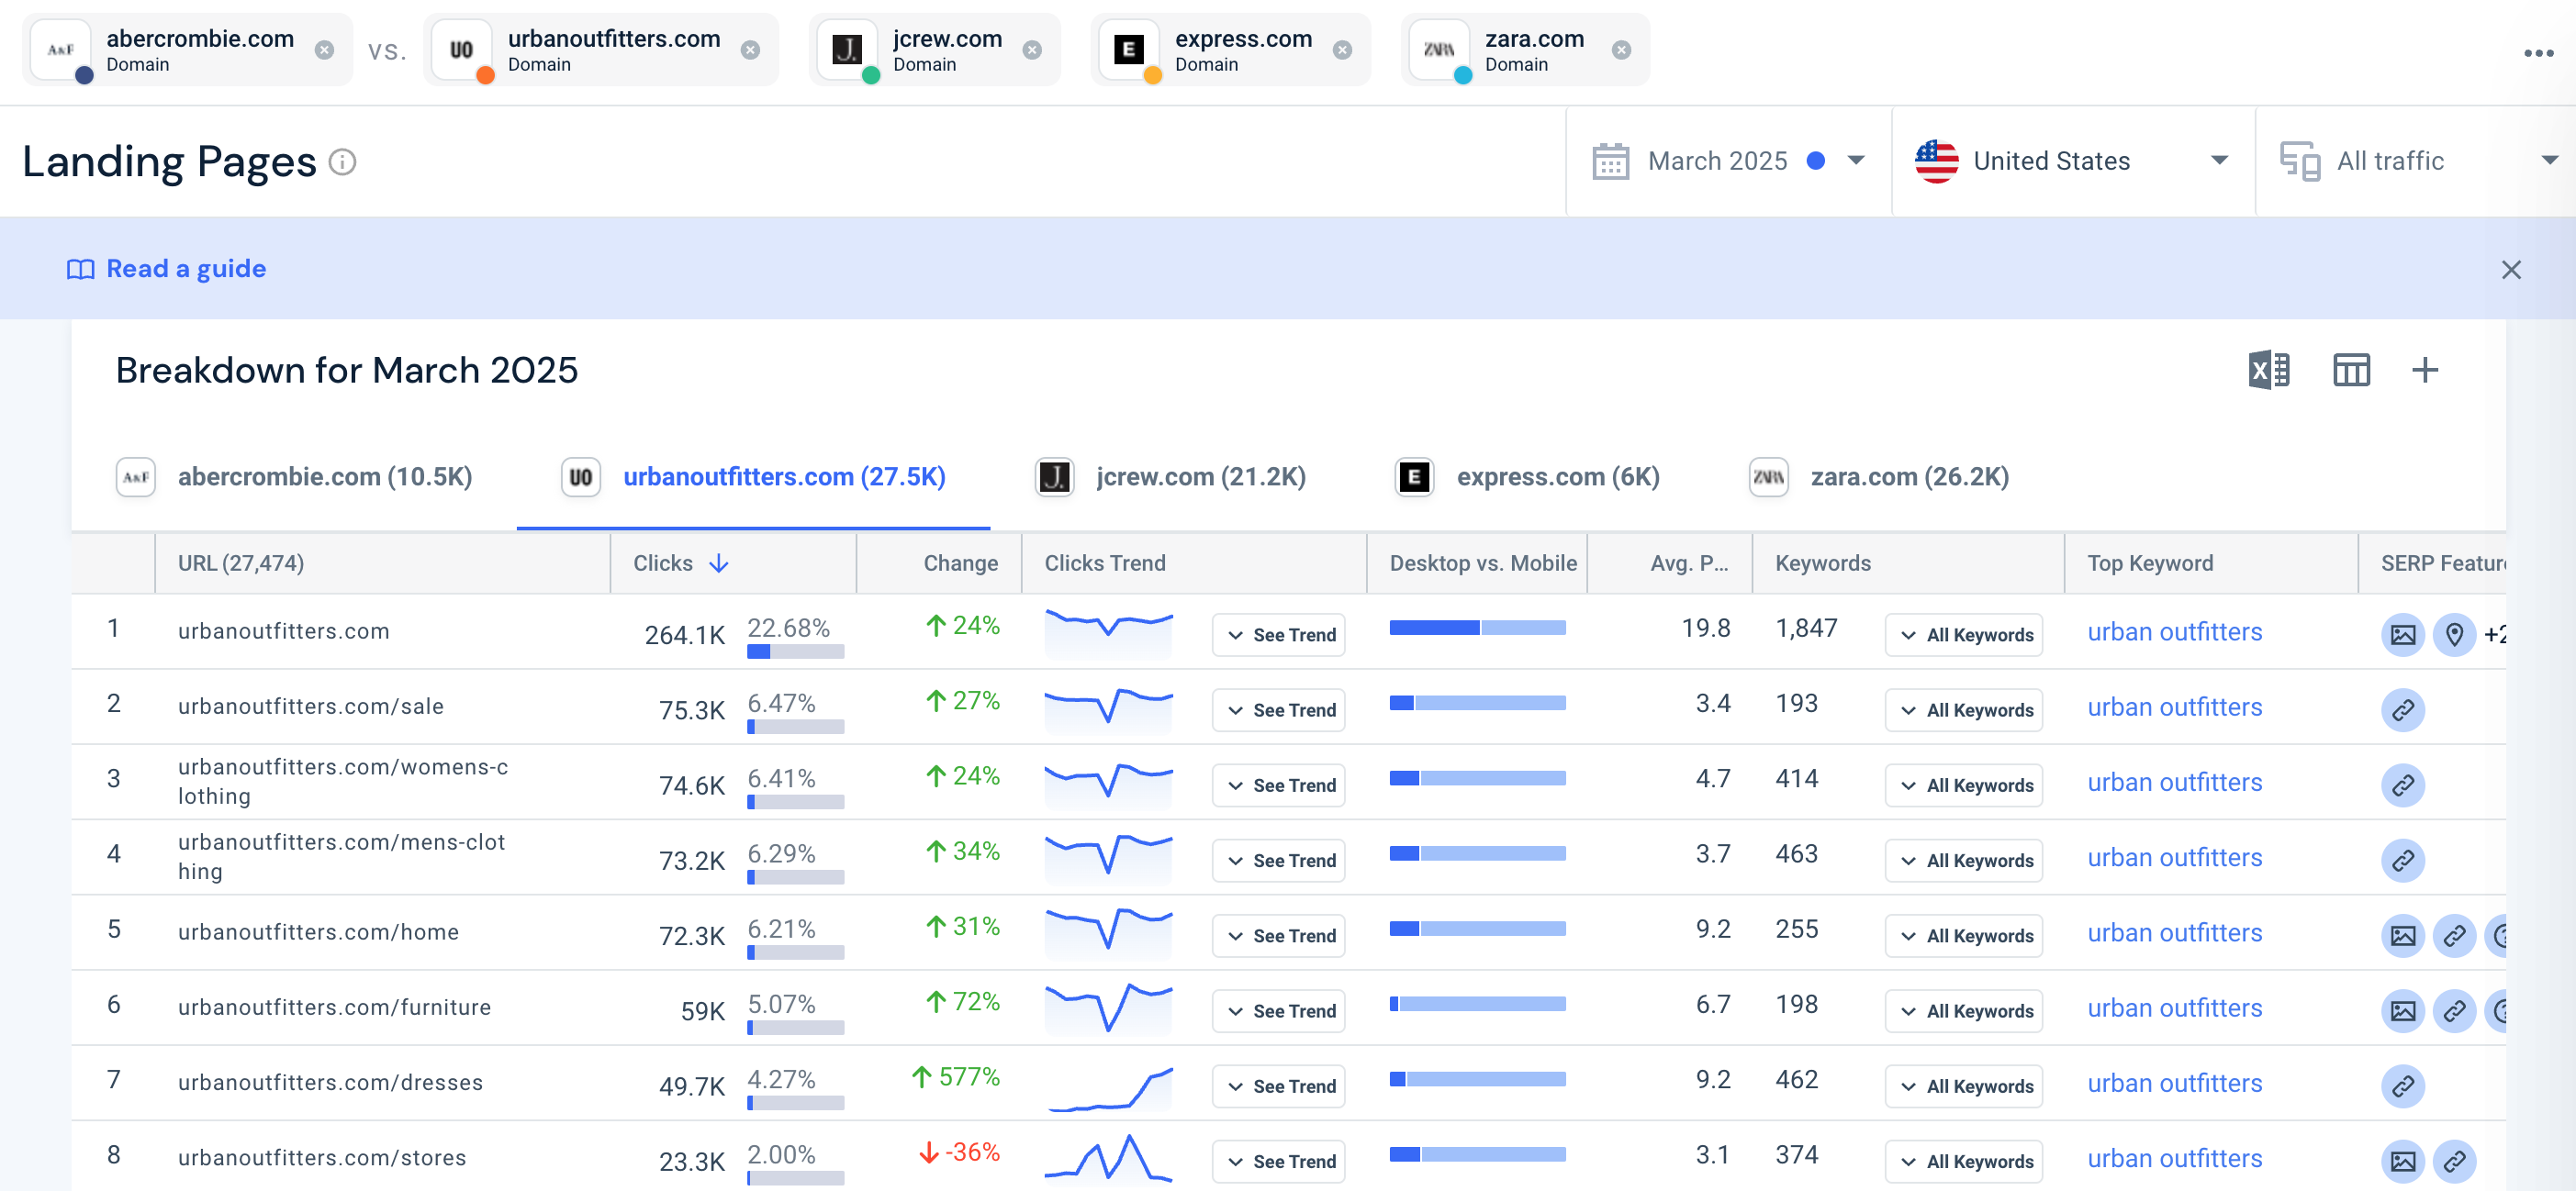Select urbanoutfitters.com (27.5K) tab
The height and width of the screenshot is (1191, 2576).
pyautogui.click(x=753, y=478)
